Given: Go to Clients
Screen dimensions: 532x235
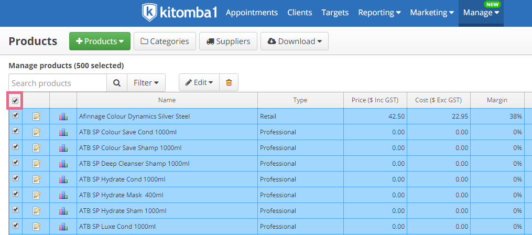Looking at the screenshot, I should pos(300,13).
